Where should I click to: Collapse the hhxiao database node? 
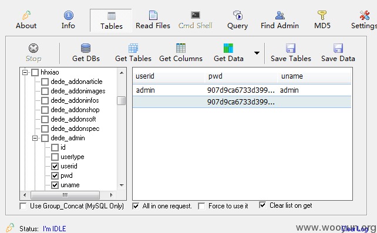coord(25,72)
